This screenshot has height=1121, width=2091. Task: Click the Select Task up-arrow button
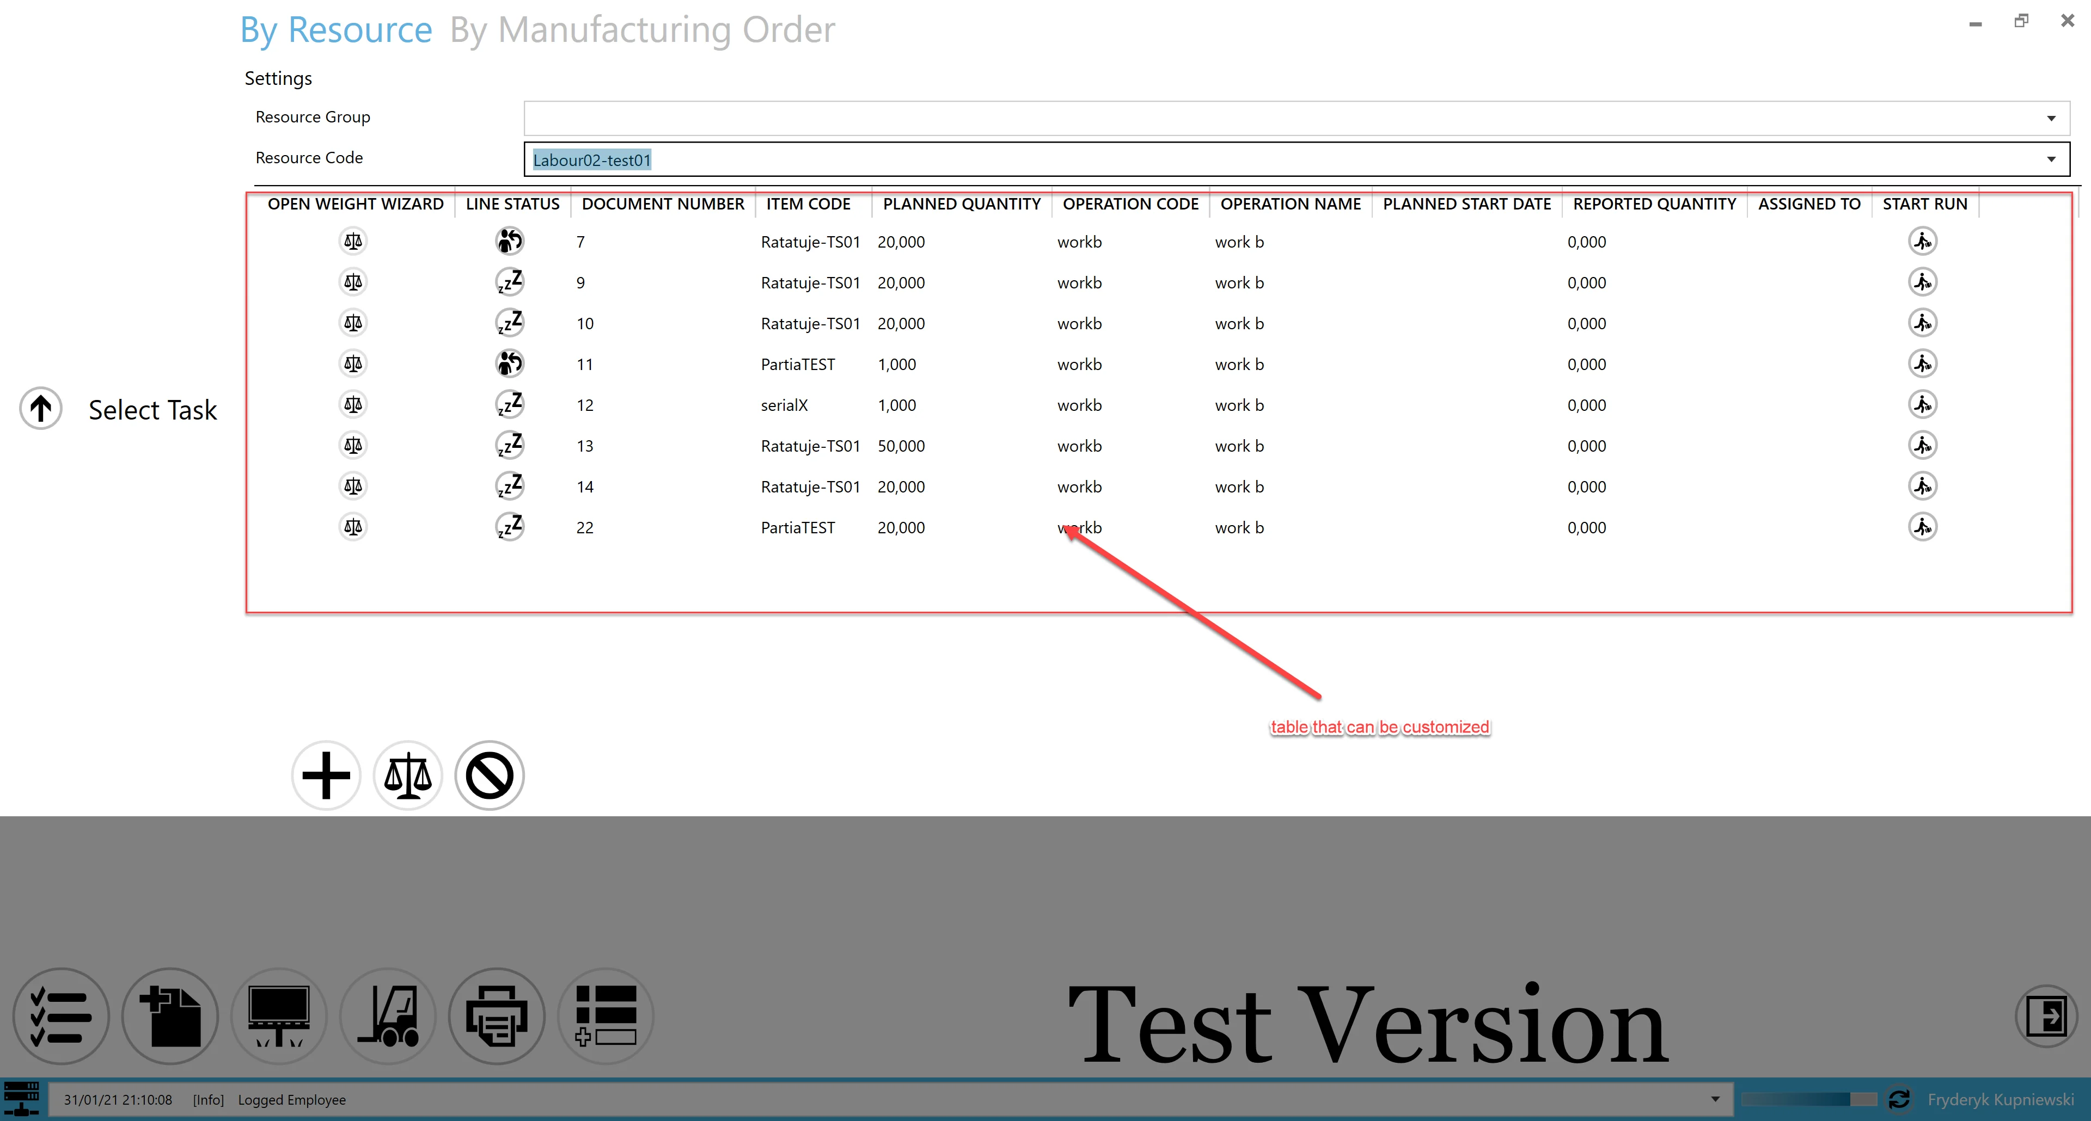pyautogui.click(x=41, y=408)
